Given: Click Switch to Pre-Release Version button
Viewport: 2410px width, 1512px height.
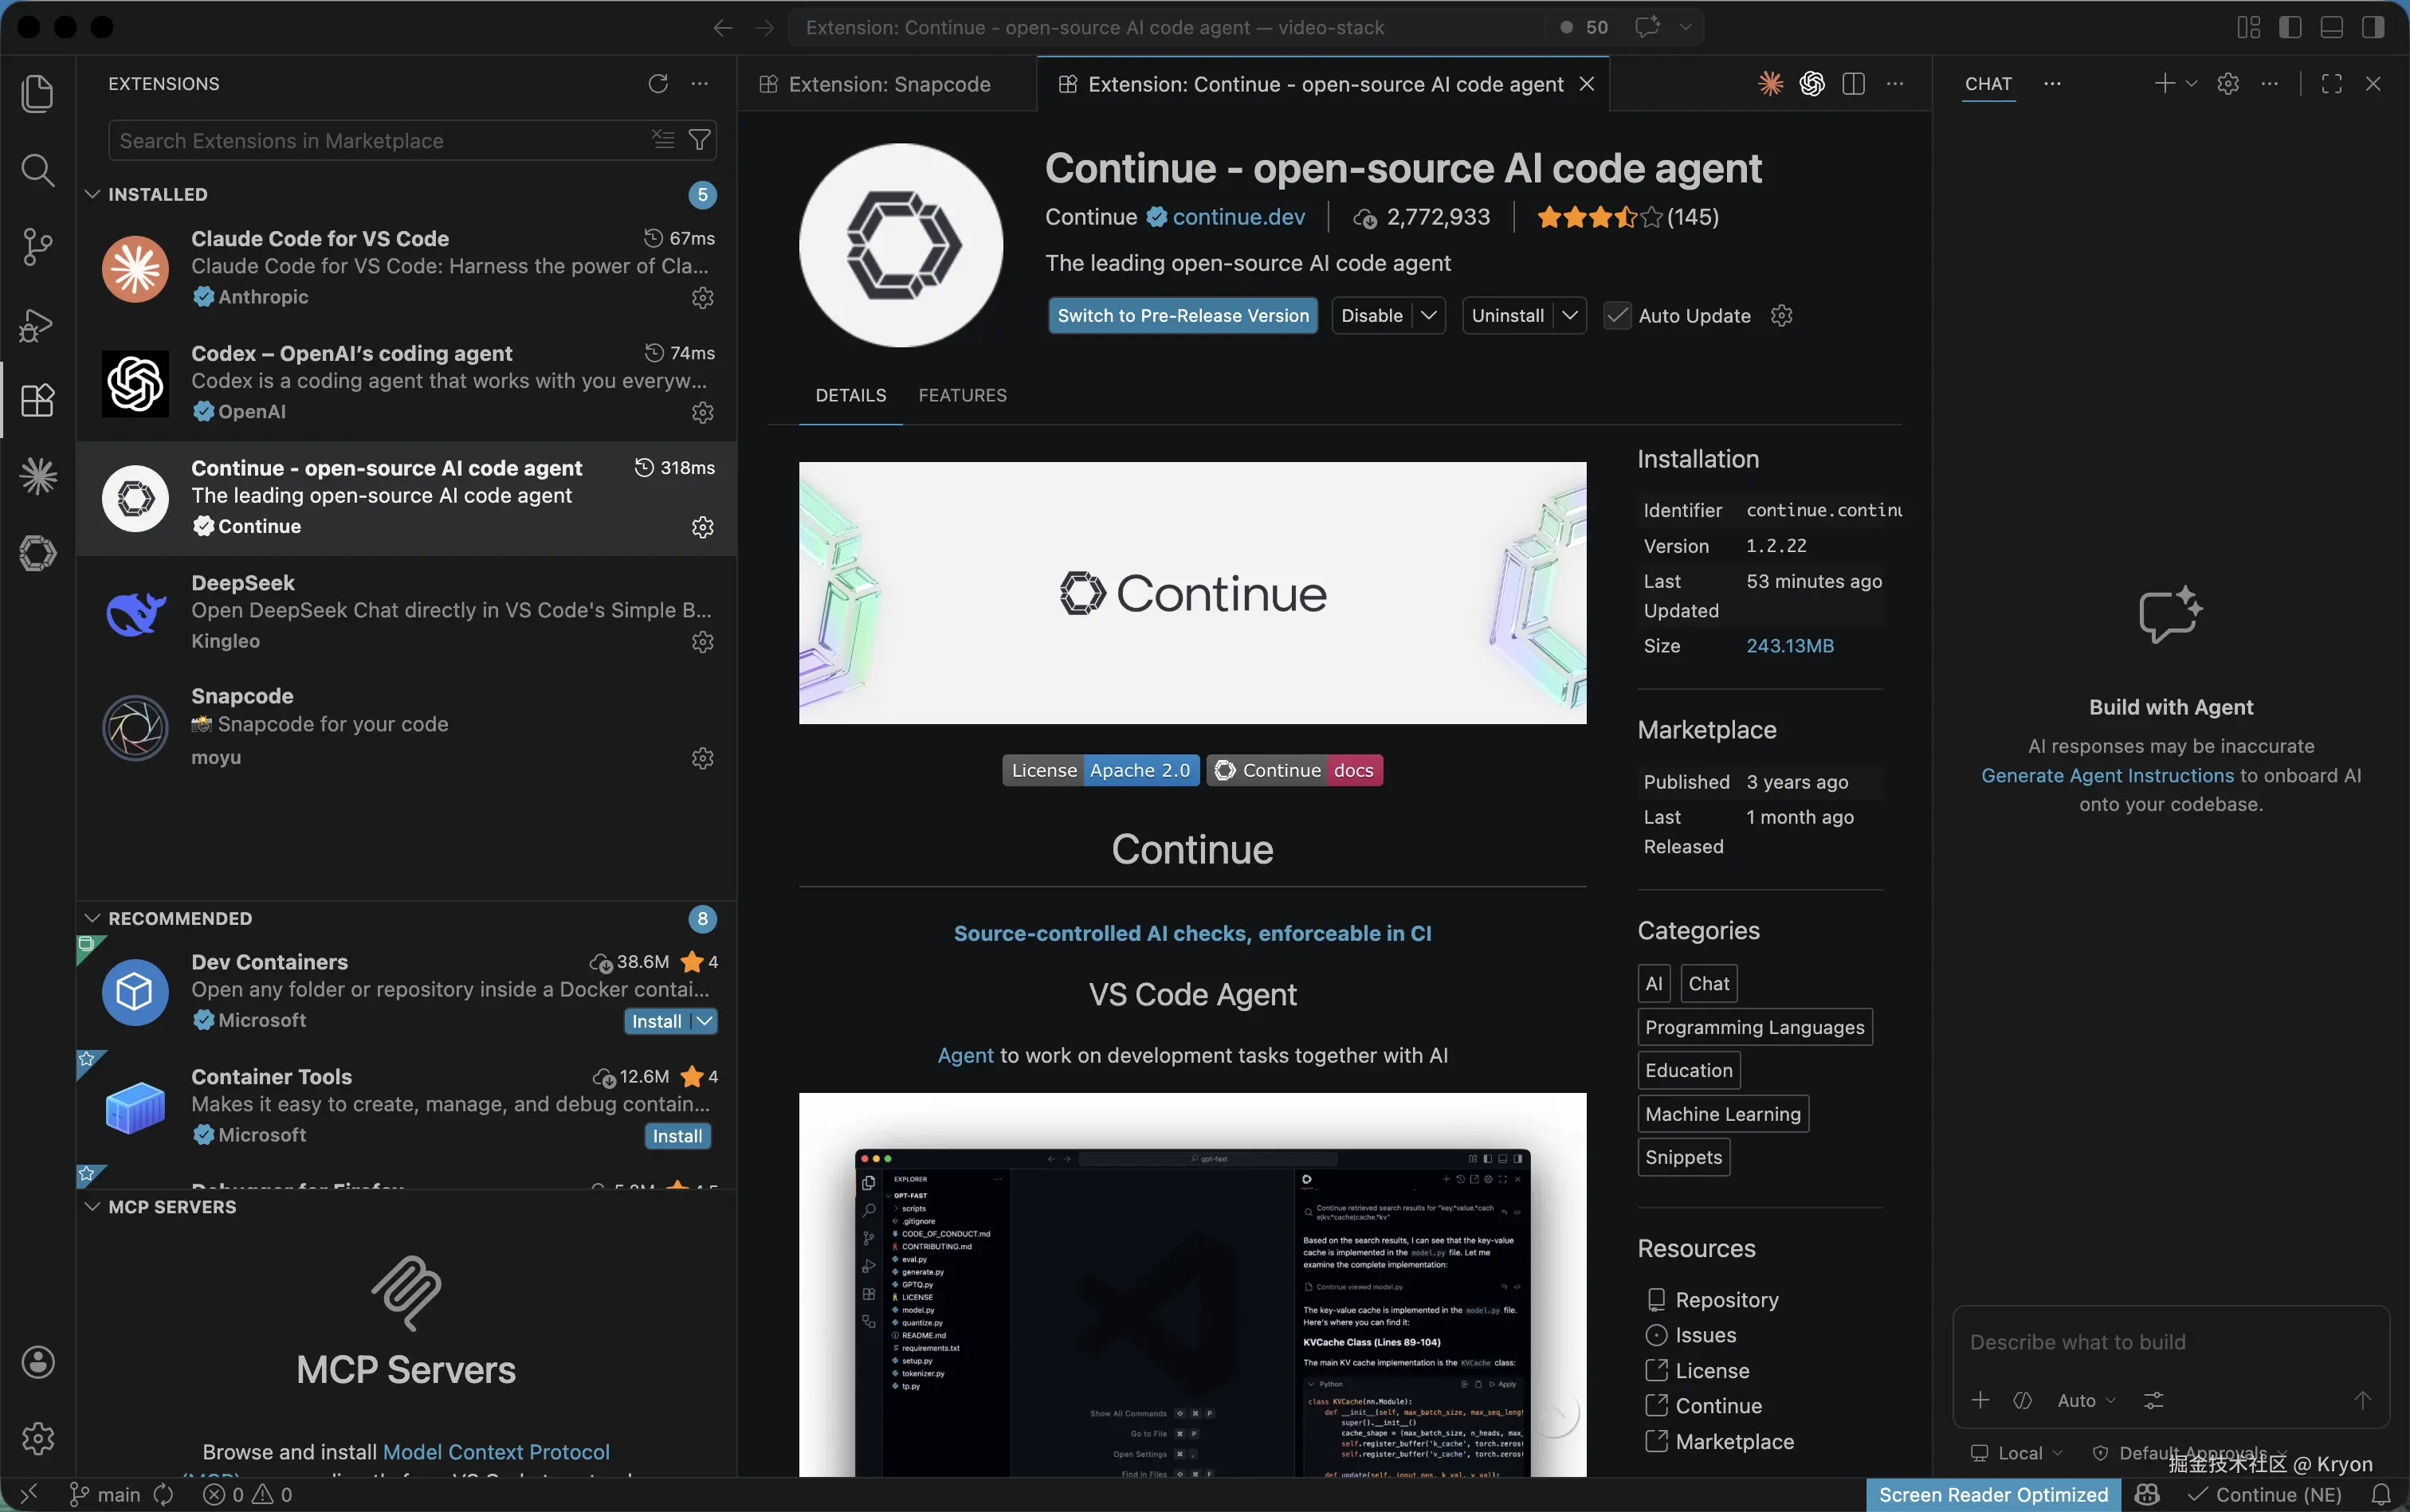Looking at the screenshot, I should click(1183, 316).
